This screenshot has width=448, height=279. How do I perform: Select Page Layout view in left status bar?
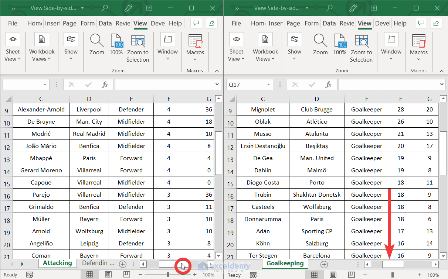(x=108, y=274)
